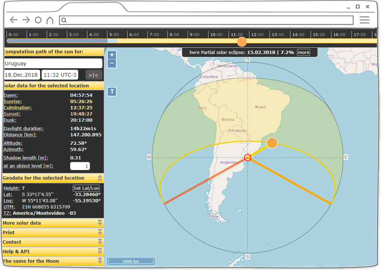The width and height of the screenshot is (381, 270).
Task: Click the UTM label link
Action: [x=9, y=207]
